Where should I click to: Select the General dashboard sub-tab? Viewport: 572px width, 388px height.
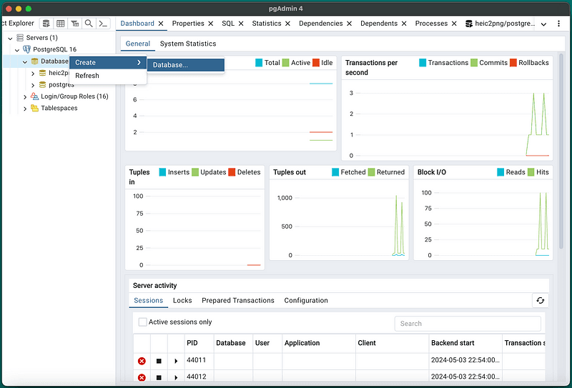coord(137,44)
